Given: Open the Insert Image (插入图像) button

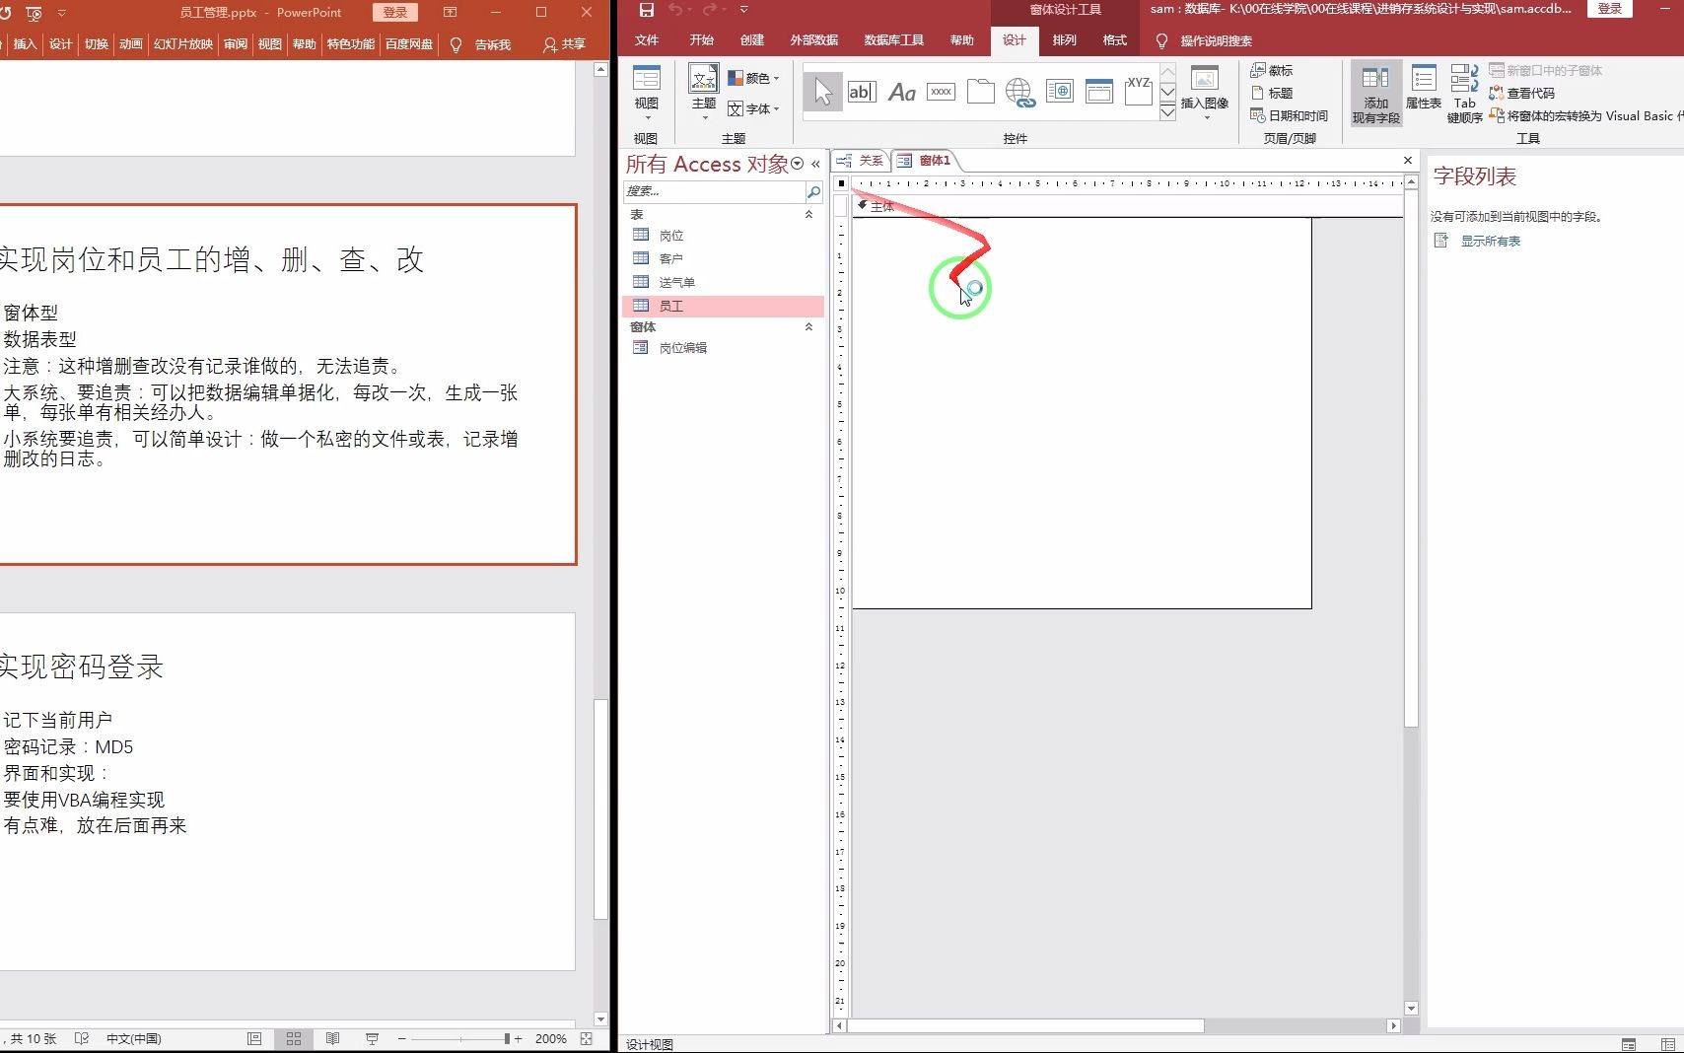Looking at the screenshot, I should [x=1205, y=92].
